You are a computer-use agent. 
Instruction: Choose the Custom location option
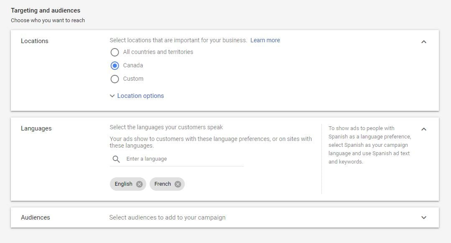click(115, 79)
